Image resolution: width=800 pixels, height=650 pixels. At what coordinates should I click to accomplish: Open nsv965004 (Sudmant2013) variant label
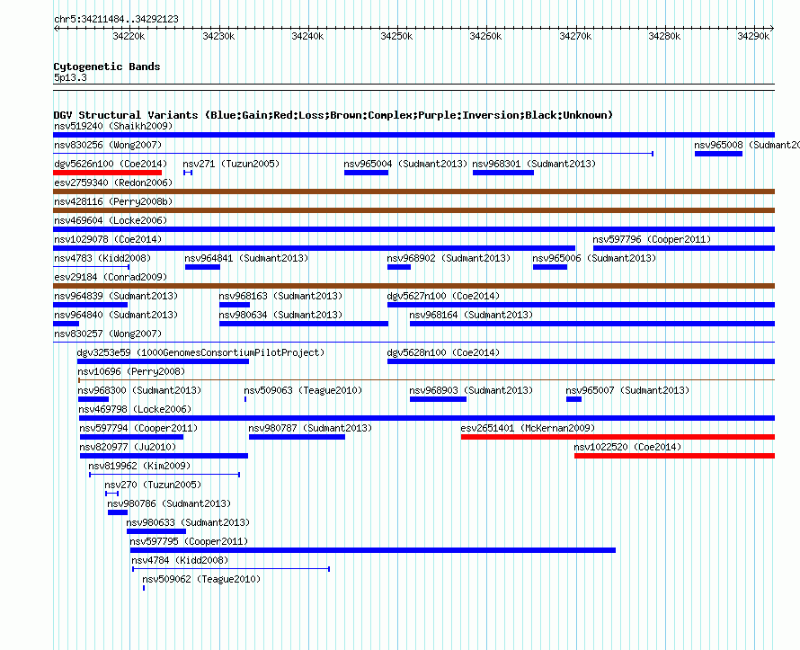pos(405,164)
